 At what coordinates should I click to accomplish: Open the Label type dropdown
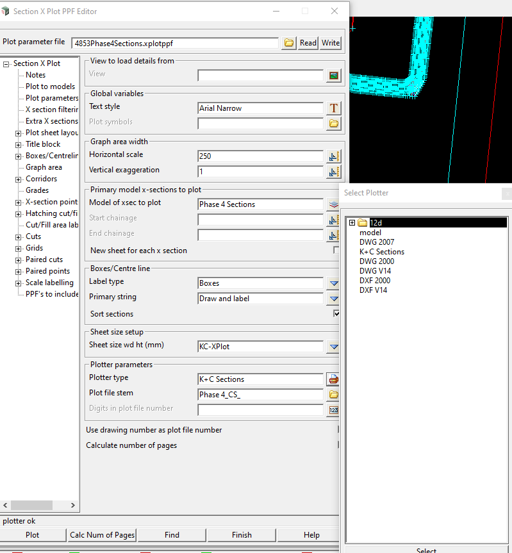point(333,283)
